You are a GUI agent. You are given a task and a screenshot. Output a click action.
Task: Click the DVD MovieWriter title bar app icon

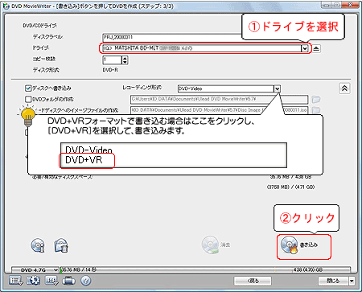(x=6, y=6)
